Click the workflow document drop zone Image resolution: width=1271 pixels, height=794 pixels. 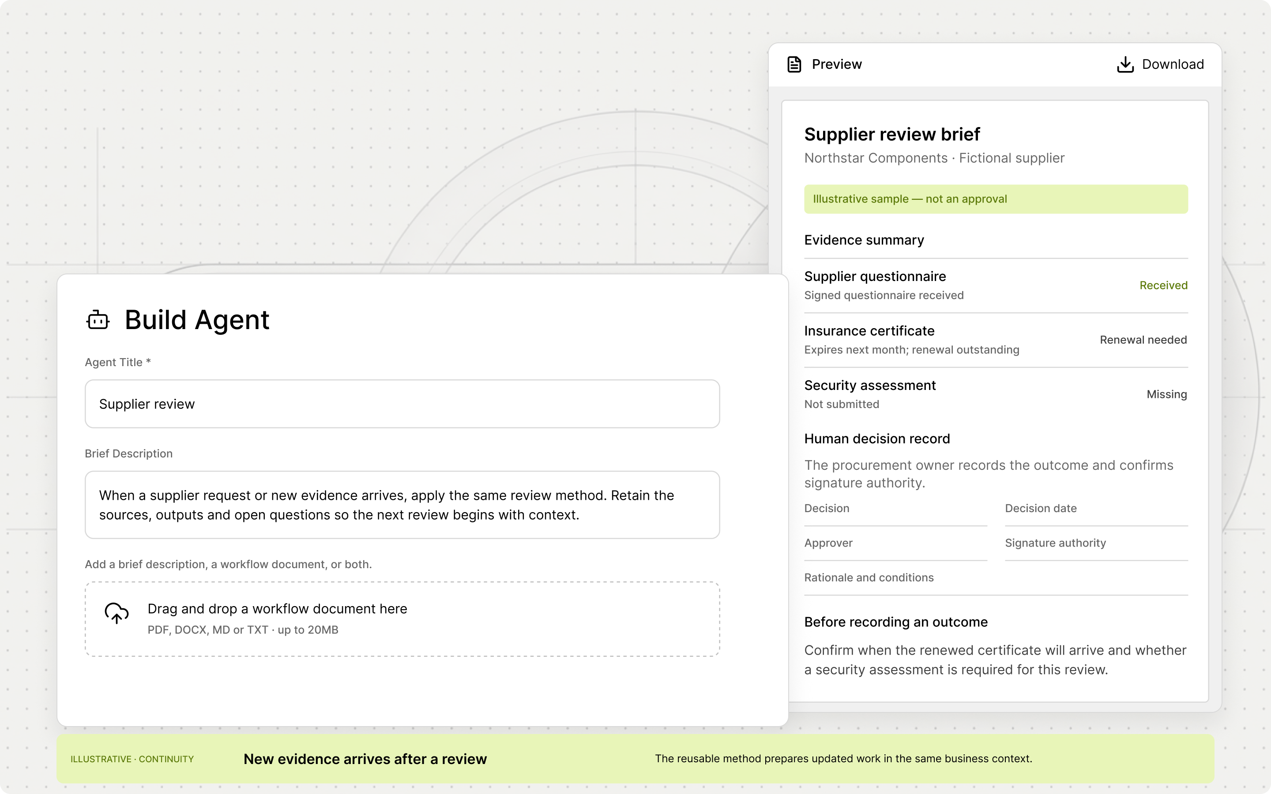402,618
